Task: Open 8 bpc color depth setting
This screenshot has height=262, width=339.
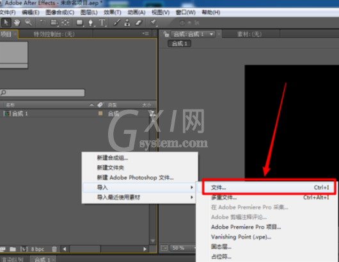Action: pos(37,249)
